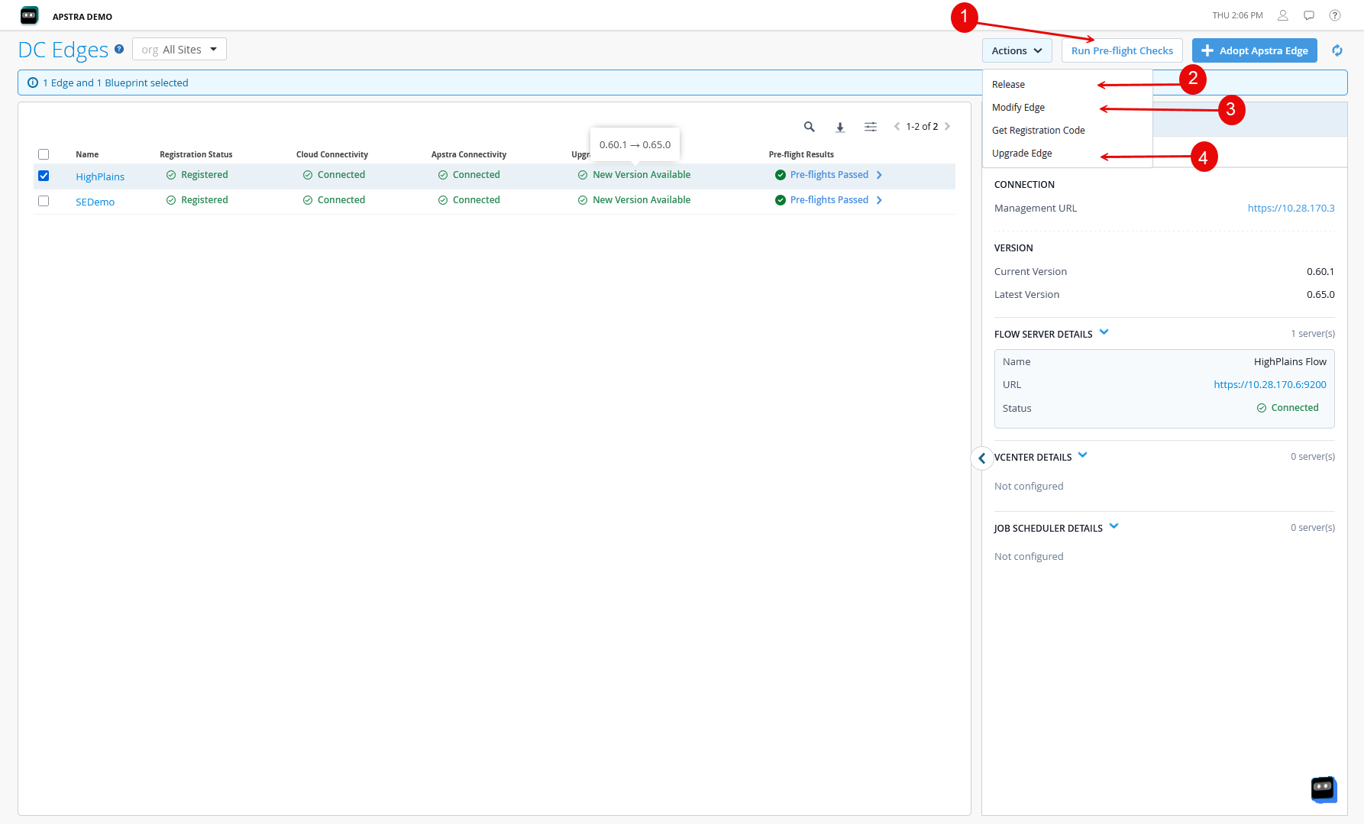Screen dimensions: 1364x825
Task: Click the Adopt Apstra Edge button
Action: pyautogui.click(x=1255, y=50)
